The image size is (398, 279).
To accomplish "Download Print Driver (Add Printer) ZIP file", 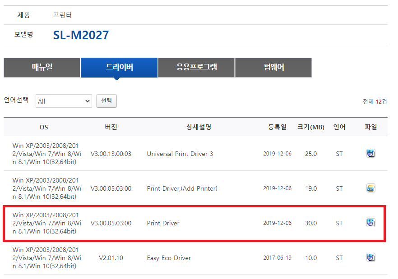I will pos(370,188).
